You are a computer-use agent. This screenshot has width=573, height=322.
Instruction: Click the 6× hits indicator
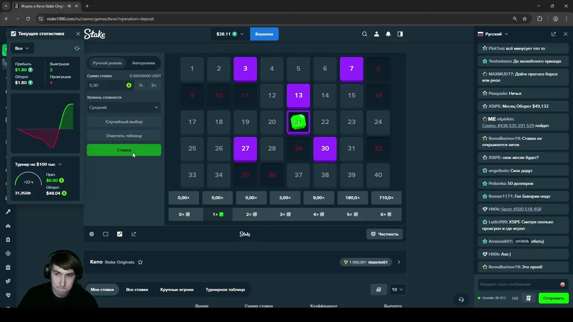[386, 214]
